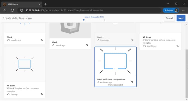Open browser settings and more menu

[183, 10]
